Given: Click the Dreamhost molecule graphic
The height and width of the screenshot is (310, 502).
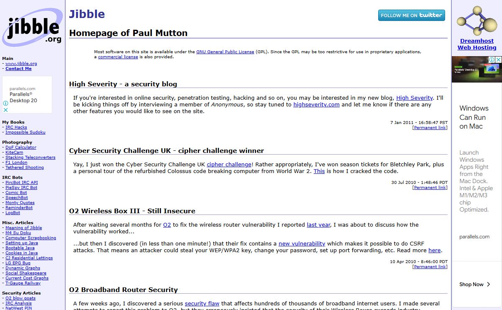Looking at the screenshot, I should click(476, 21).
